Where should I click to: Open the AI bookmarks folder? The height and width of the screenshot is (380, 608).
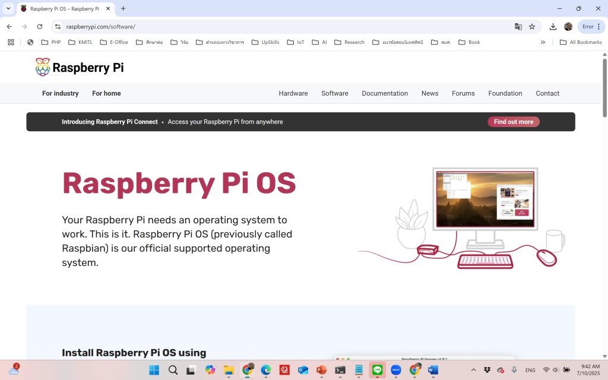[x=319, y=42]
